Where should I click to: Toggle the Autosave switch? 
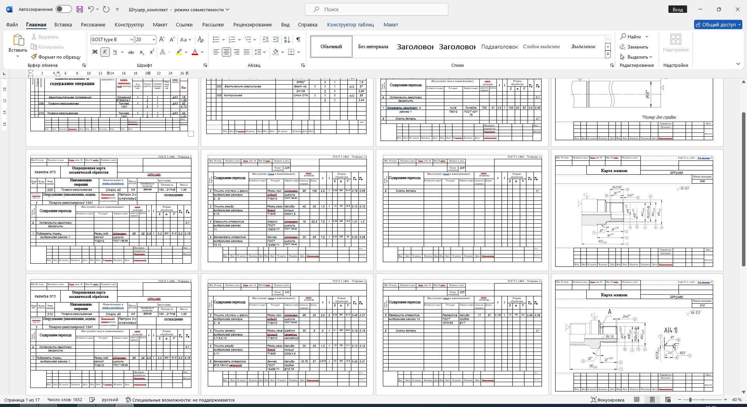[63, 9]
